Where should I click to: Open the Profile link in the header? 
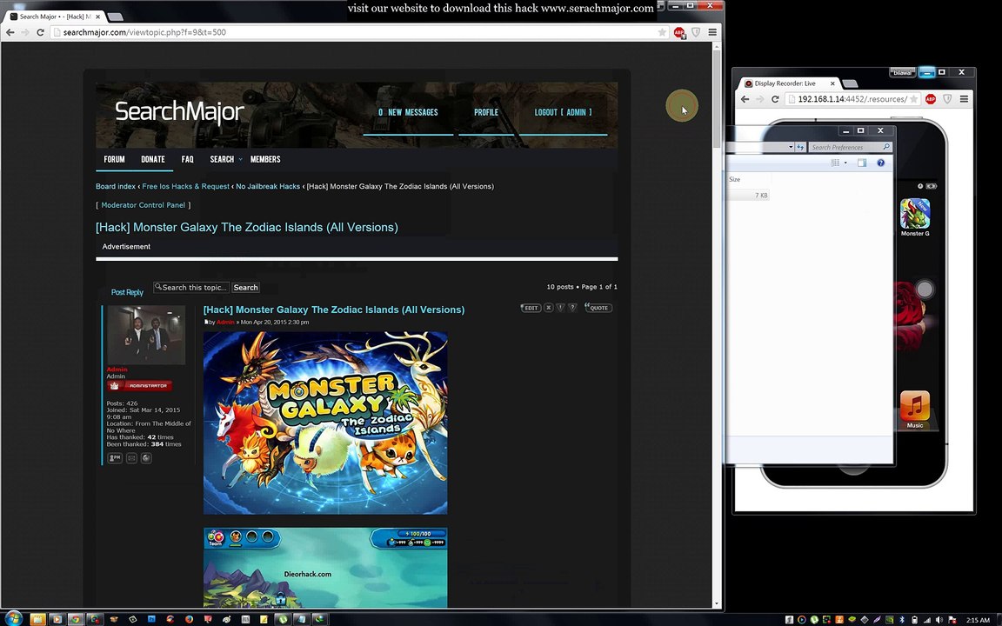click(485, 112)
